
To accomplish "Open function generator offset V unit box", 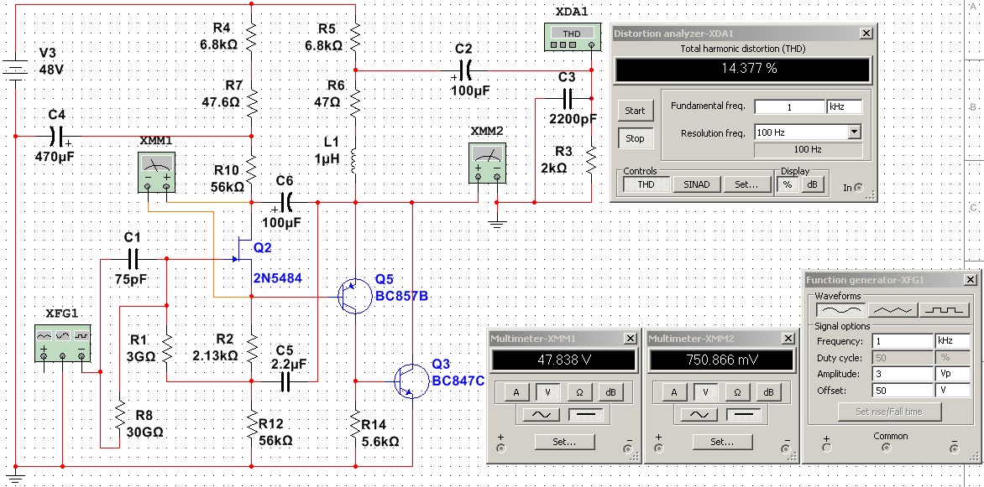I will [x=952, y=390].
